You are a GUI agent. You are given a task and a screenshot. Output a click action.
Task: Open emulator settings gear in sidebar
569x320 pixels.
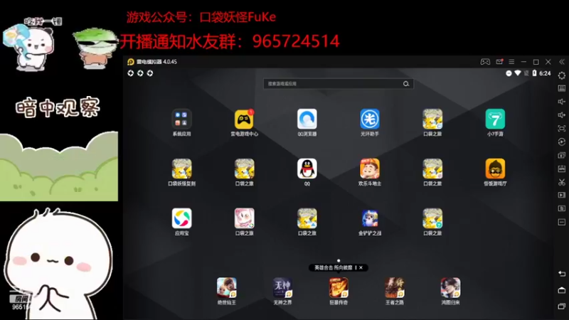click(x=562, y=75)
